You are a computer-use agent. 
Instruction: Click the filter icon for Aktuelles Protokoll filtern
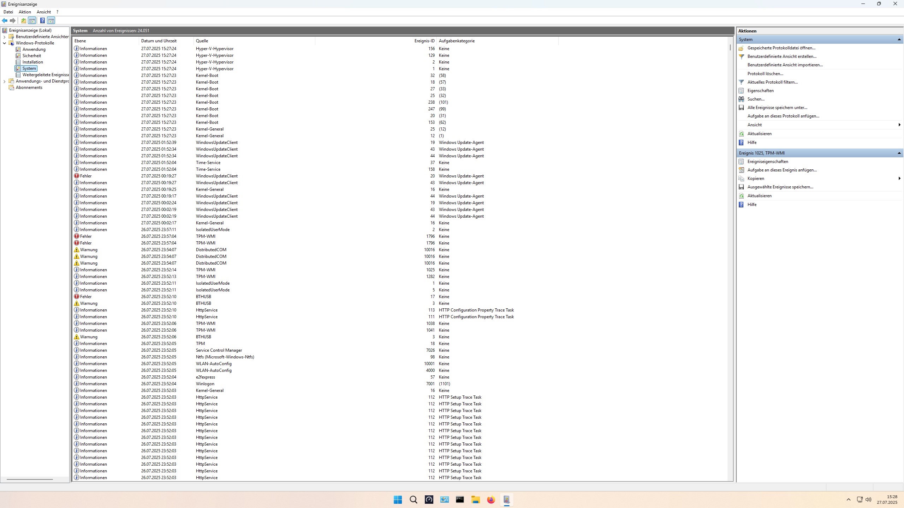[741, 82]
